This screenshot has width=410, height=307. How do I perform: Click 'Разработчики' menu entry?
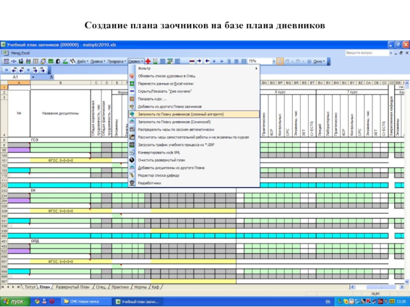pyautogui.click(x=149, y=183)
